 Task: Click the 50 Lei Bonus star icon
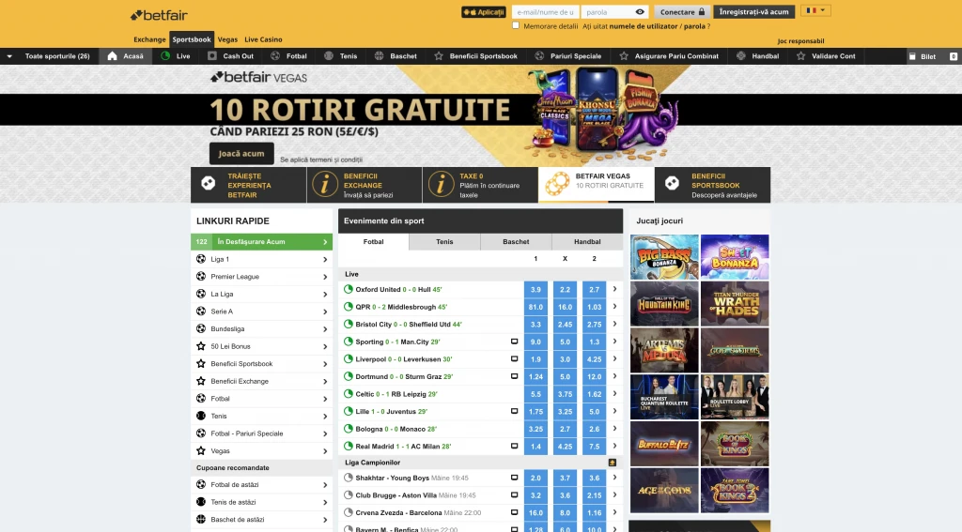tap(200, 346)
